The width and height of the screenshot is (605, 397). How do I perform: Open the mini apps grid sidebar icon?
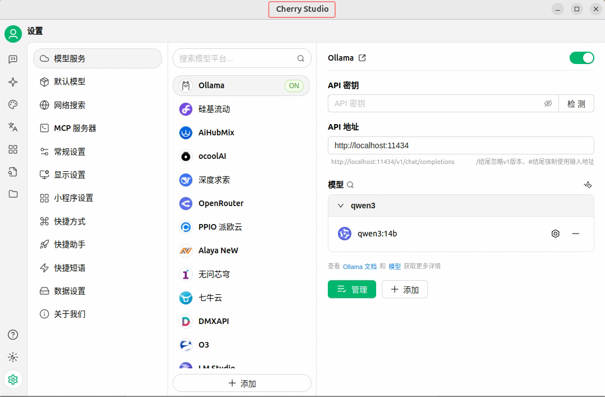point(13,149)
